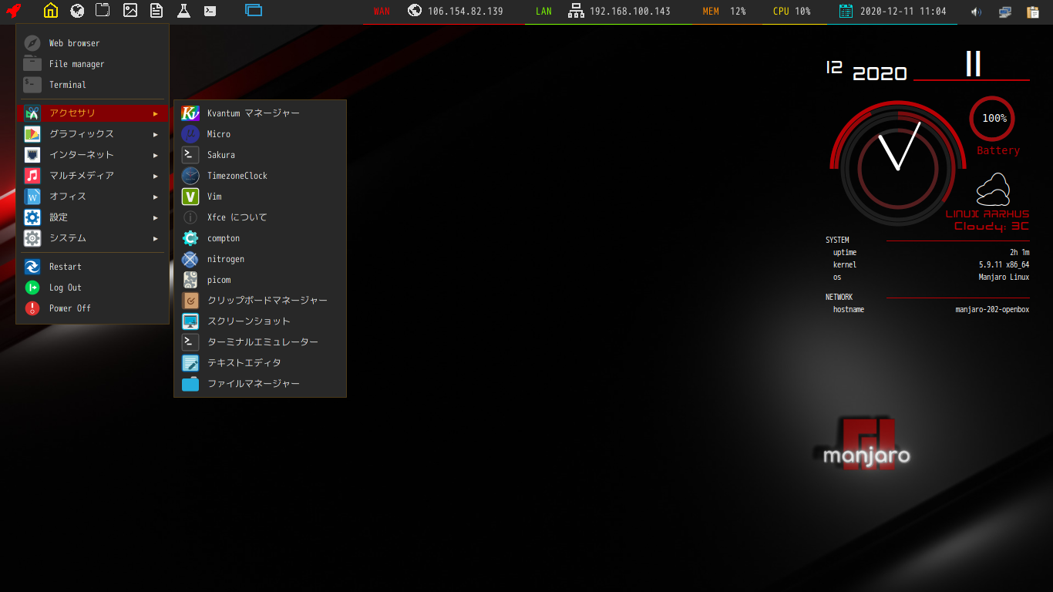Click the LAN address 192.168.100.143
Screen dimensions: 1053x592
[x=630, y=12]
